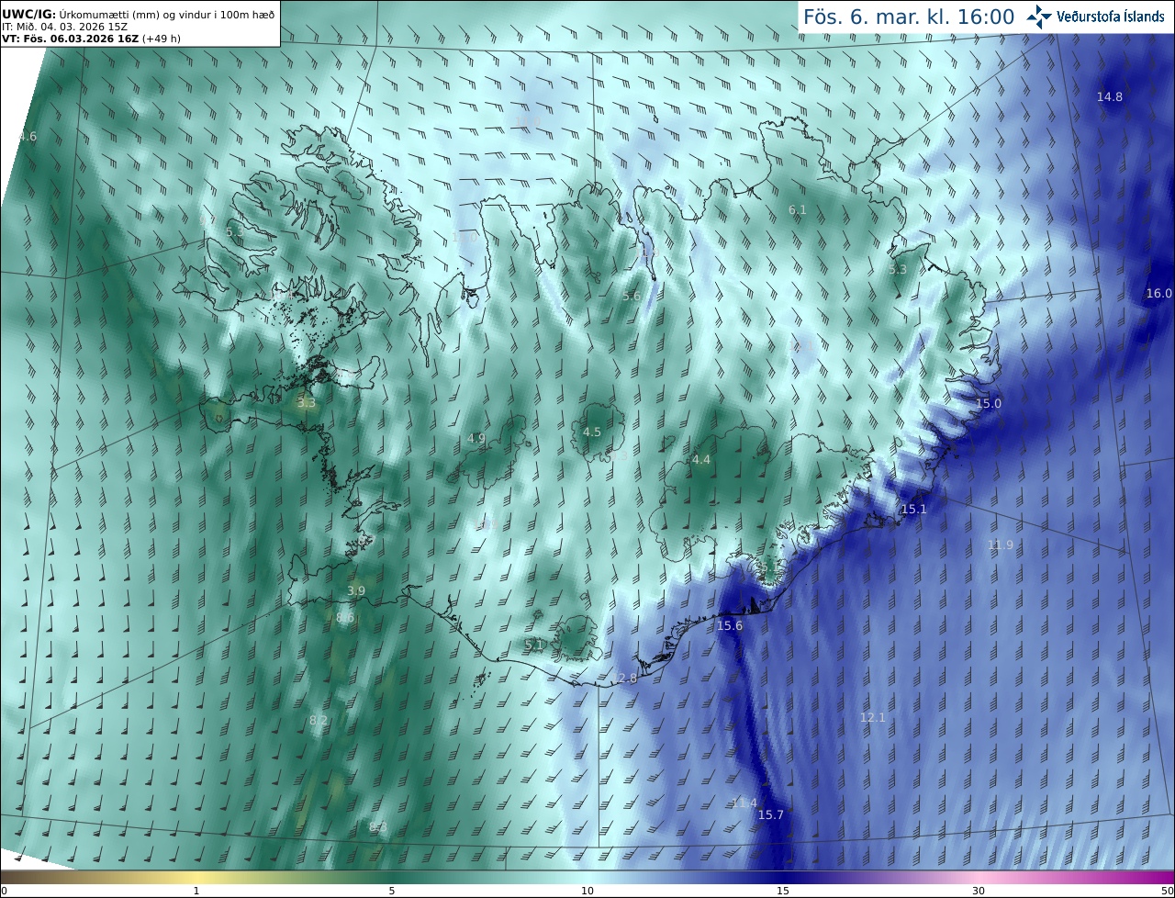Click the 3.9 value on the map
The width and height of the screenshot is (1175, 898).
point(355,590)
